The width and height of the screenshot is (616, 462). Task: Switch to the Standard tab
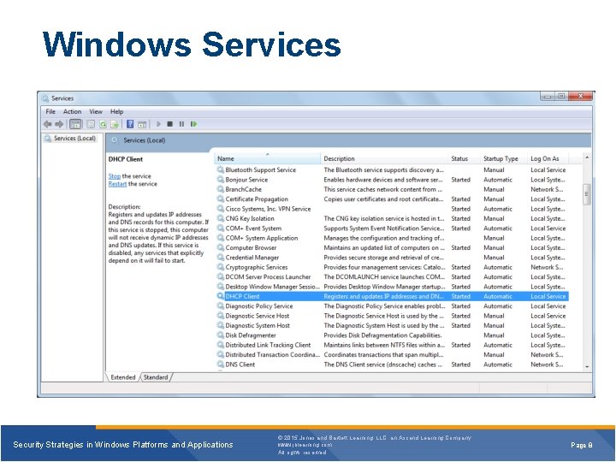156,377
